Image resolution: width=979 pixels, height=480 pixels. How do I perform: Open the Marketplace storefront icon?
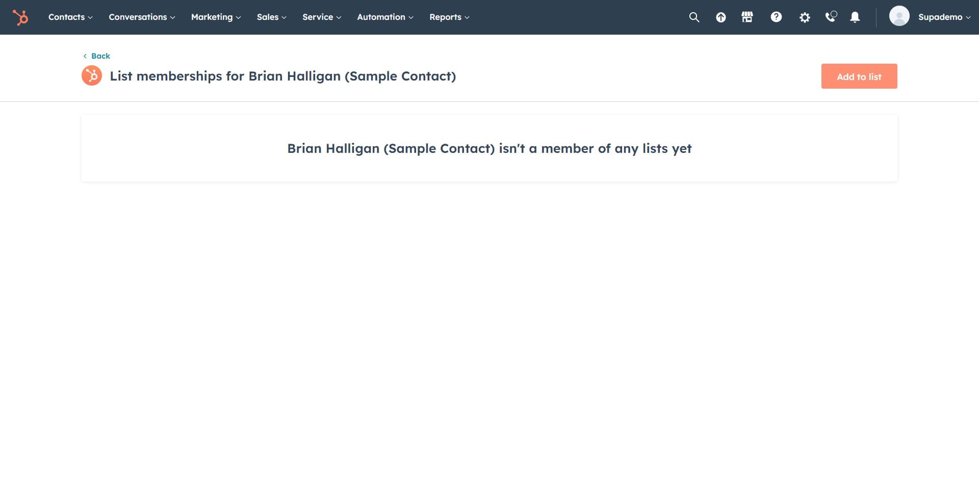click(x=747, y=17)
